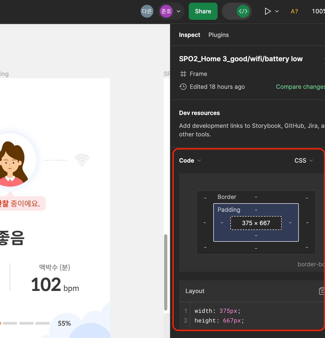Click the 55% battery text
Viewport: 325px width, 338px height.
coord(64,324)
